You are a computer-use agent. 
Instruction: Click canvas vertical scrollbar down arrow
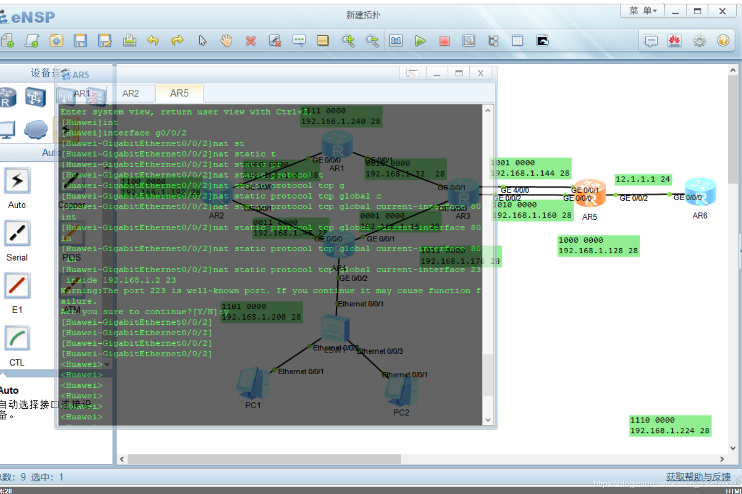[733, 448]
